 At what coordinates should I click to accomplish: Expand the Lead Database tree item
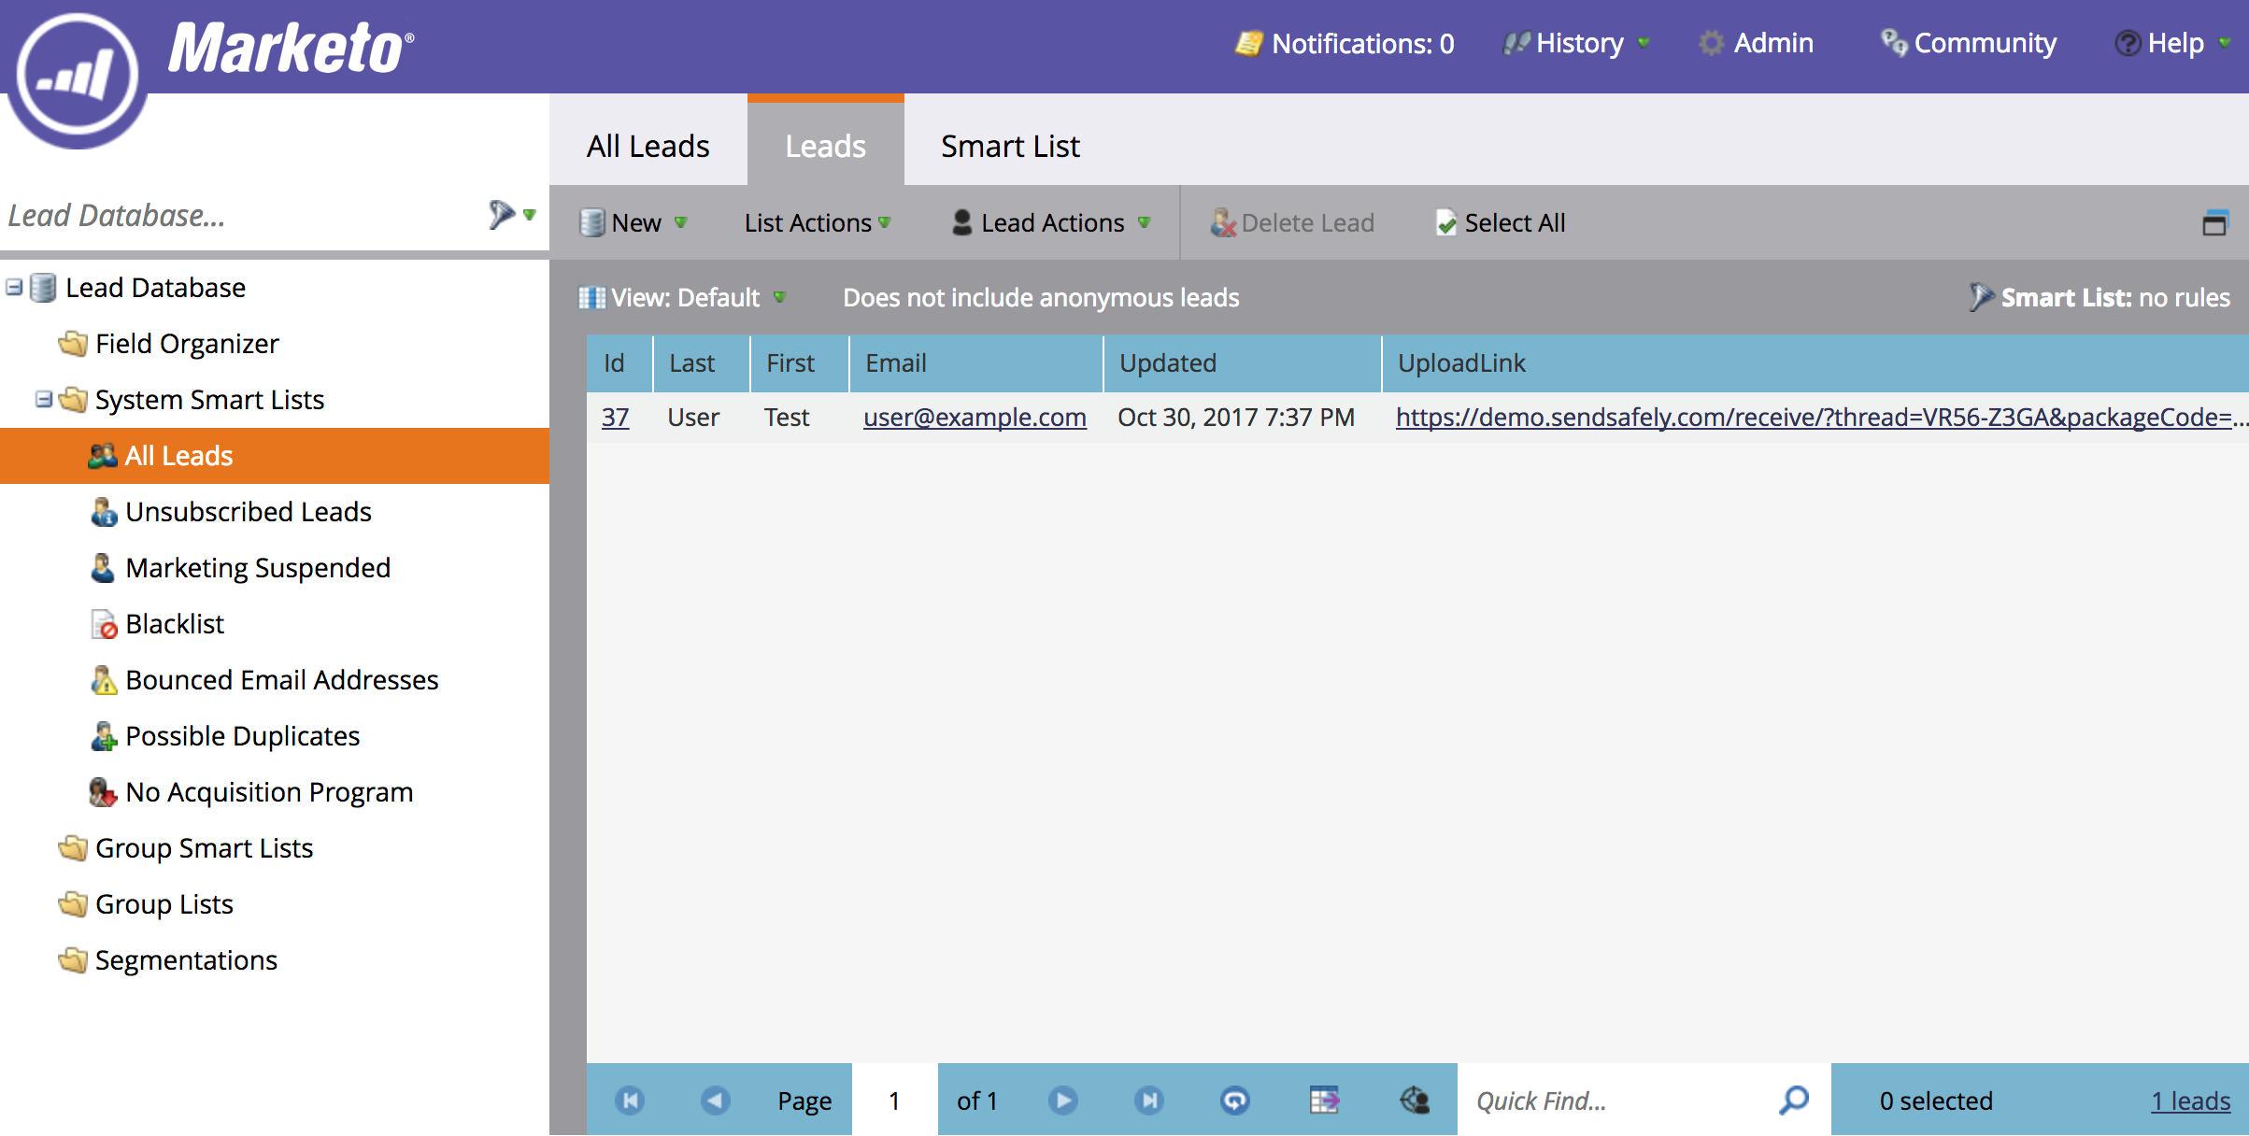click(x=13, y=286)
